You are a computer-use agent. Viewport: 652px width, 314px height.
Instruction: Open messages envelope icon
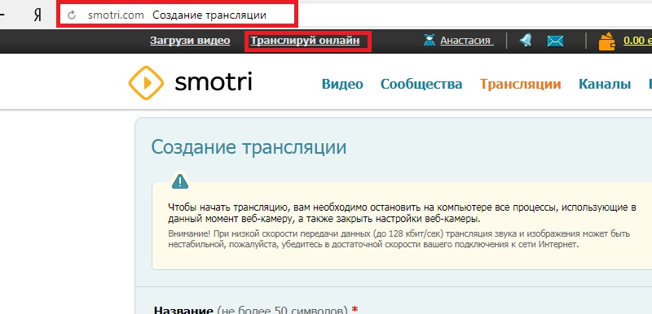click(x=555, y=41)
